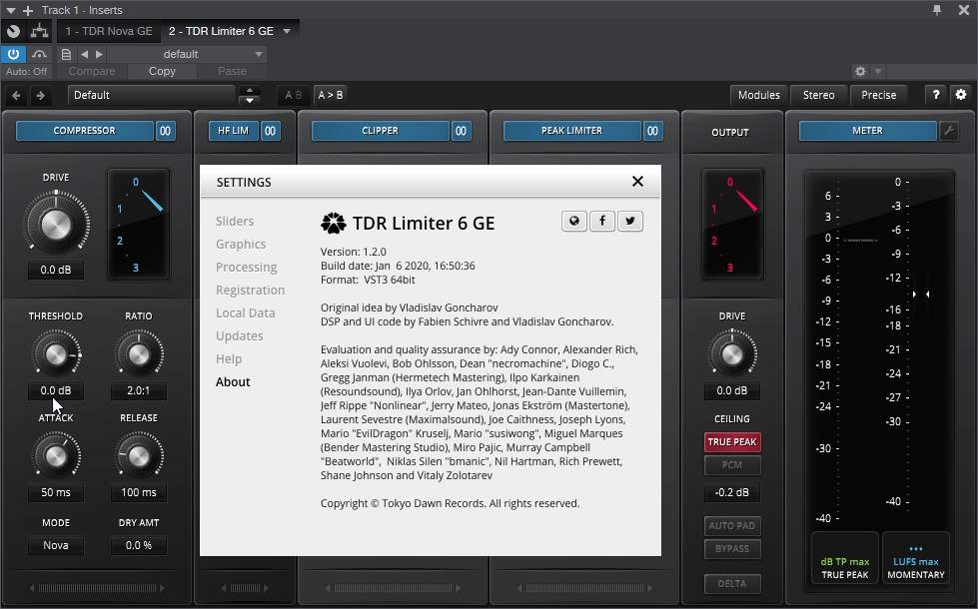The image size is (978, 609).
Task: Select PCM ceiling mode
Action: click(x=732, y=465)
